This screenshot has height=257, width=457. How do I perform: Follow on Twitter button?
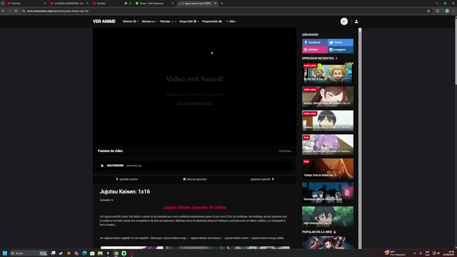tap(341, 42)
